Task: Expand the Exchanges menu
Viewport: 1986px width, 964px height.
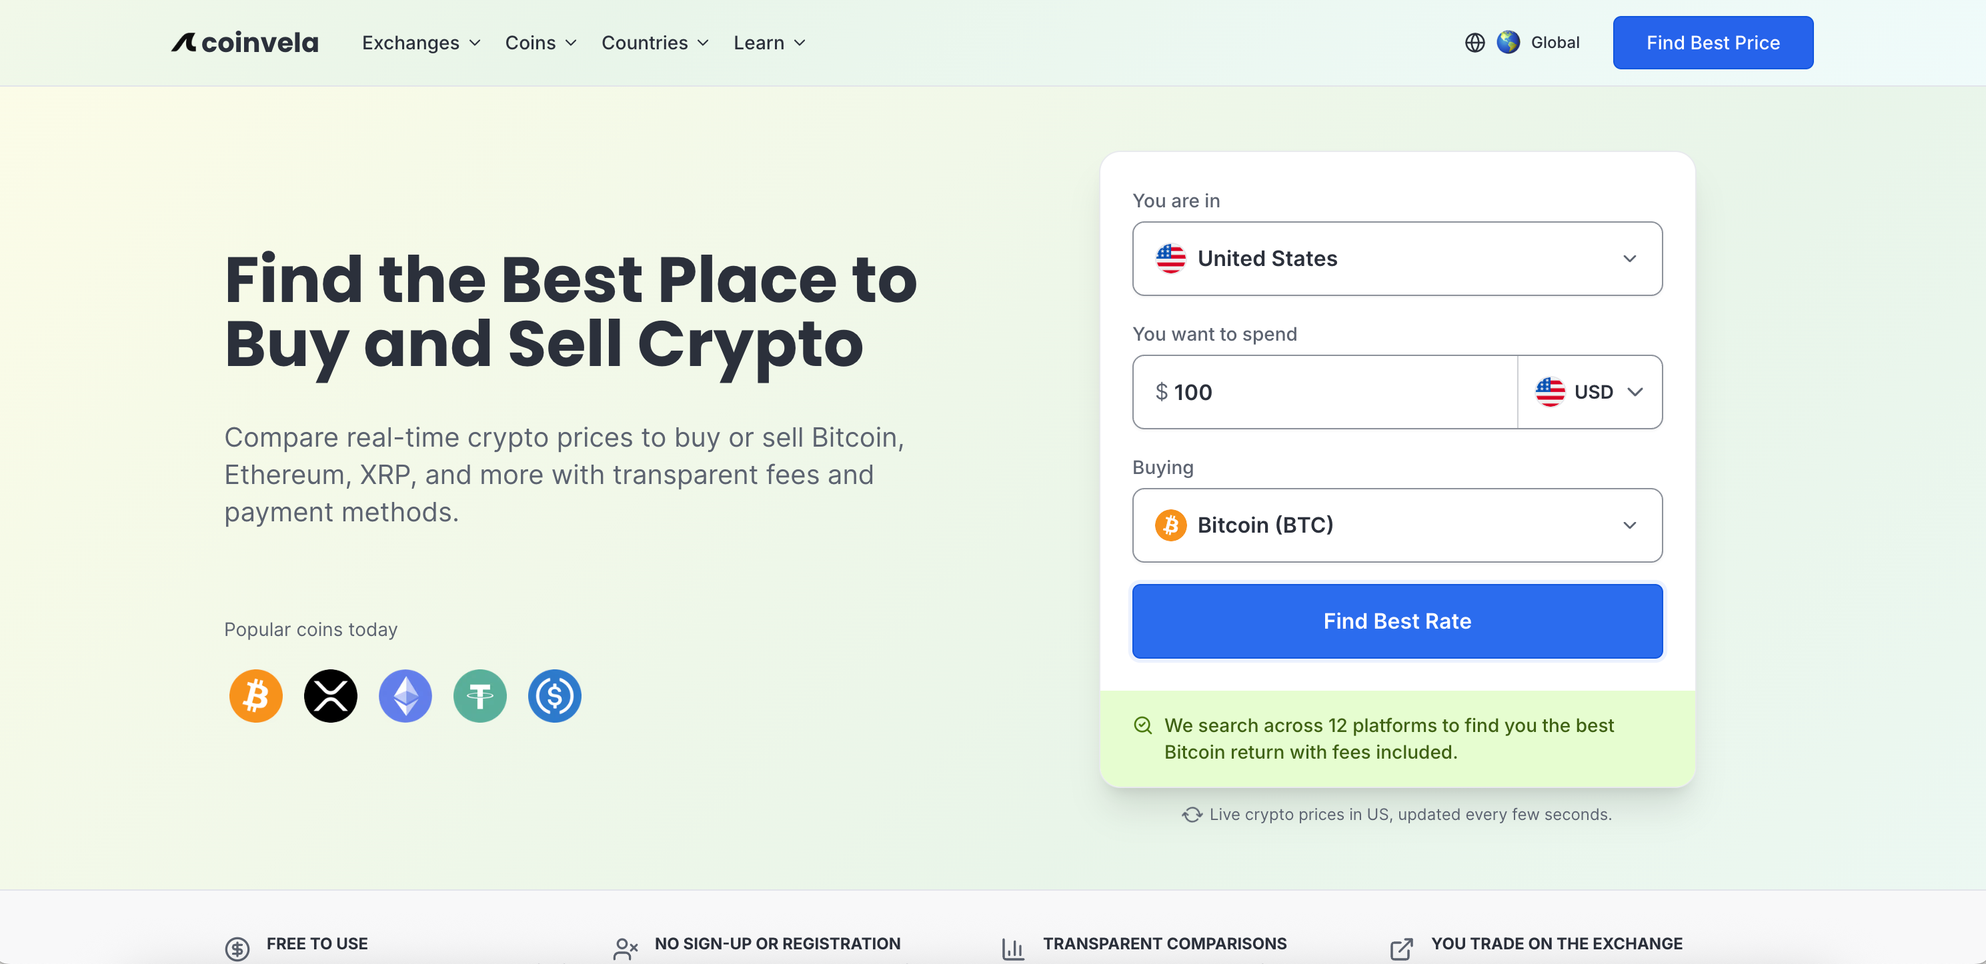Action: click(x=420, y=43)
